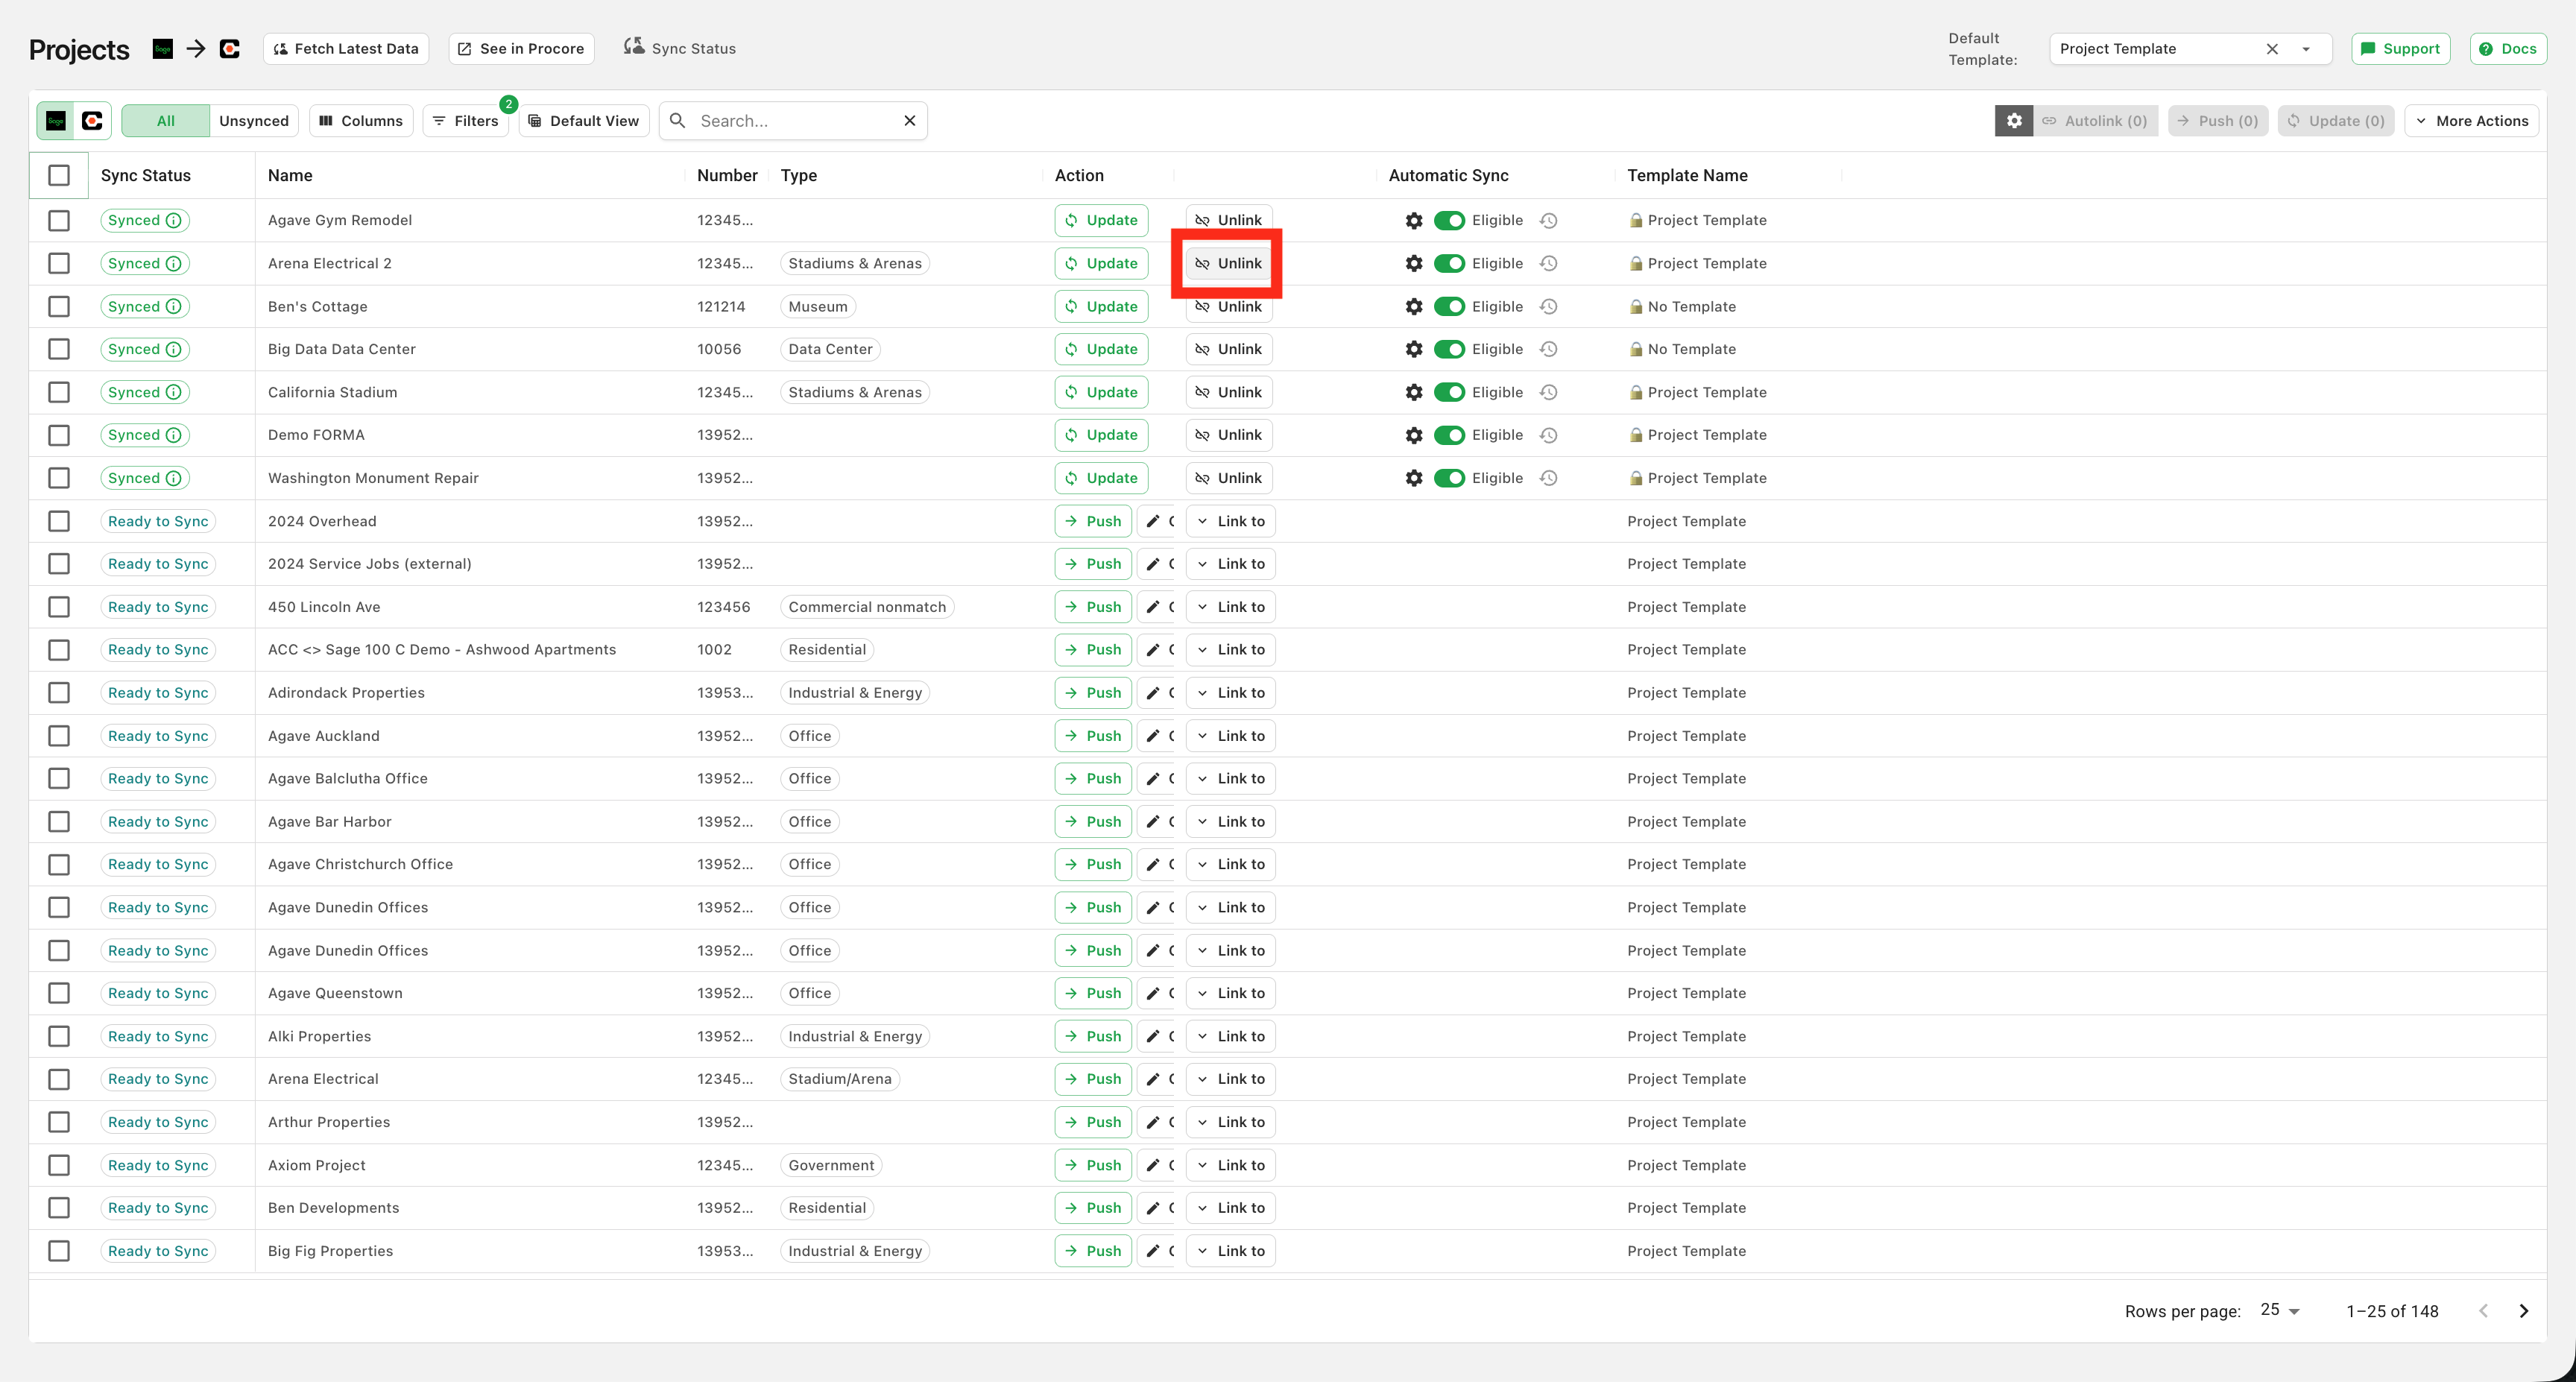
Task: Select the All tab filter
Action: click(x=166, y=120)
